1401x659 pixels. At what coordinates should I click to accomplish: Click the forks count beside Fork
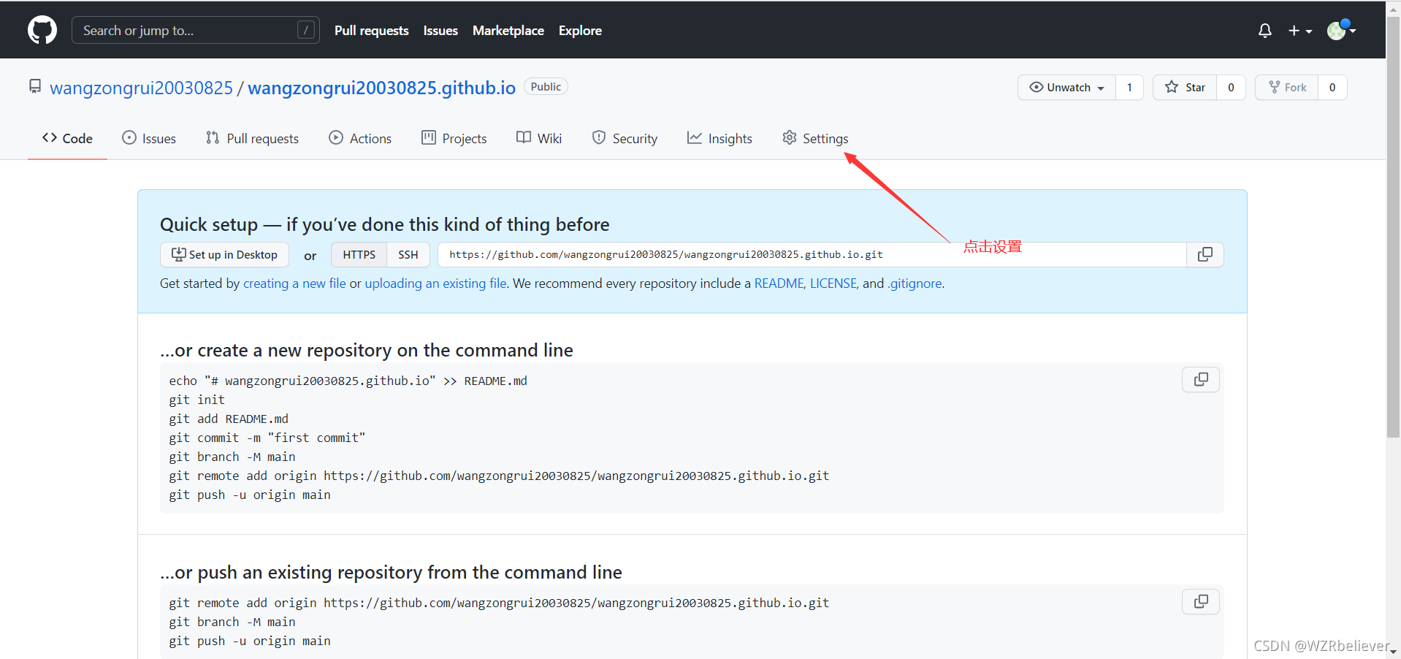click(x=1332, y=87)
